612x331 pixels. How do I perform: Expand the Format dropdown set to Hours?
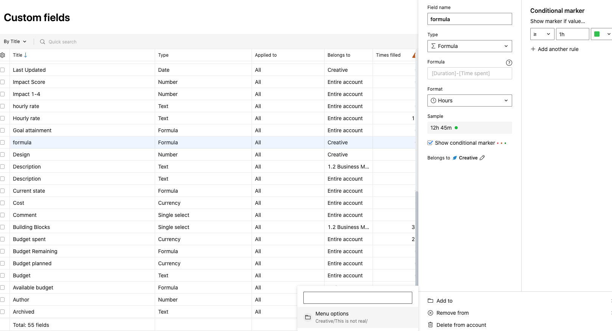click(x=469, y=101)
